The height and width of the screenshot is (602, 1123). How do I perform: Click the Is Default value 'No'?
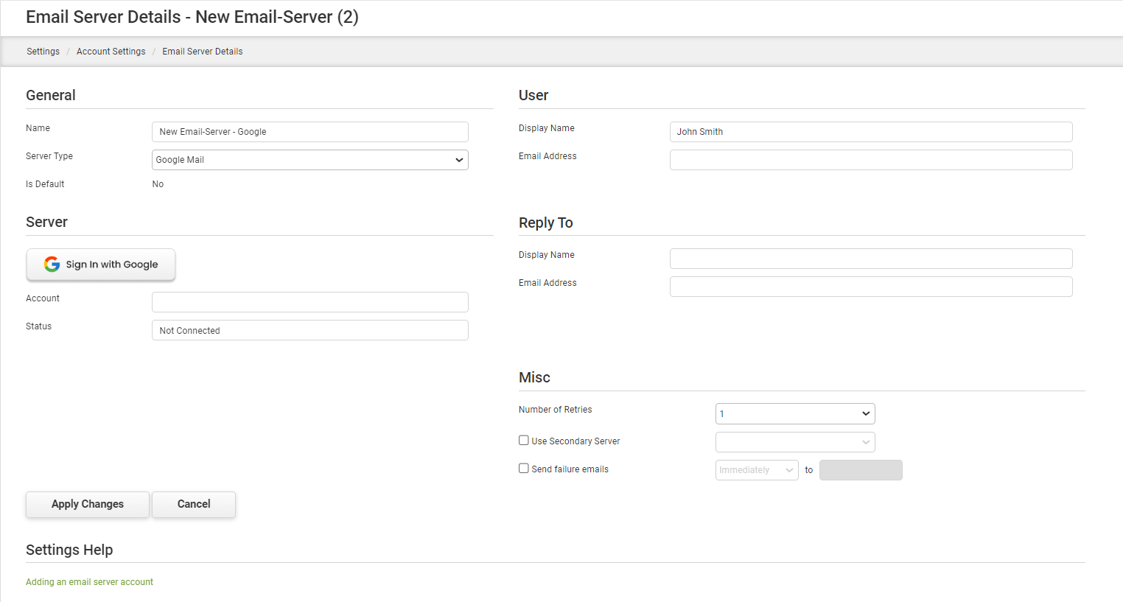(x=158, y=184)
